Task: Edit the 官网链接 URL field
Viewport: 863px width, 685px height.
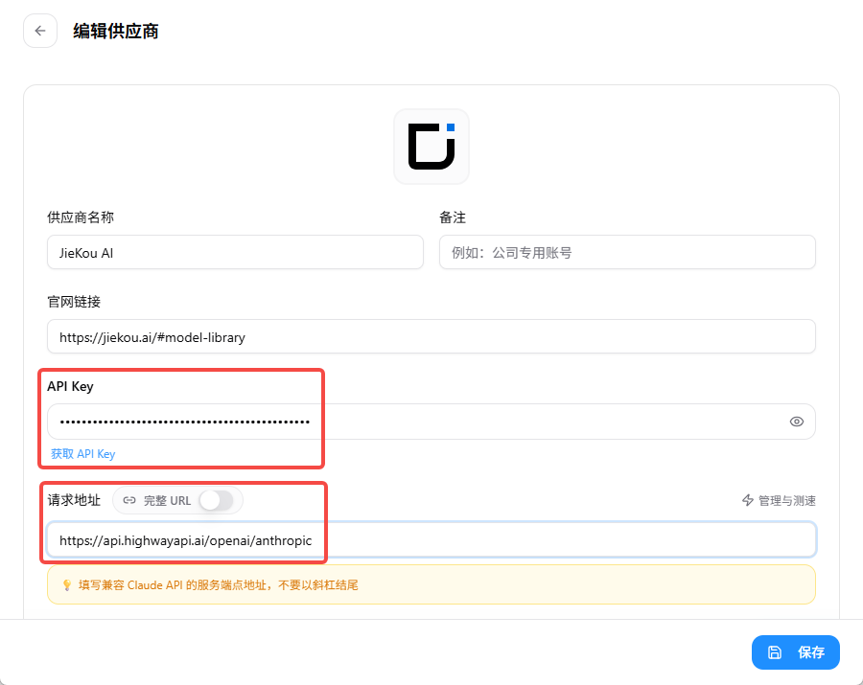Action: click(x=431, y=336)
